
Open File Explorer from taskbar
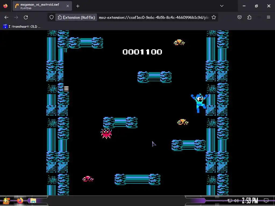coord(33,201)
